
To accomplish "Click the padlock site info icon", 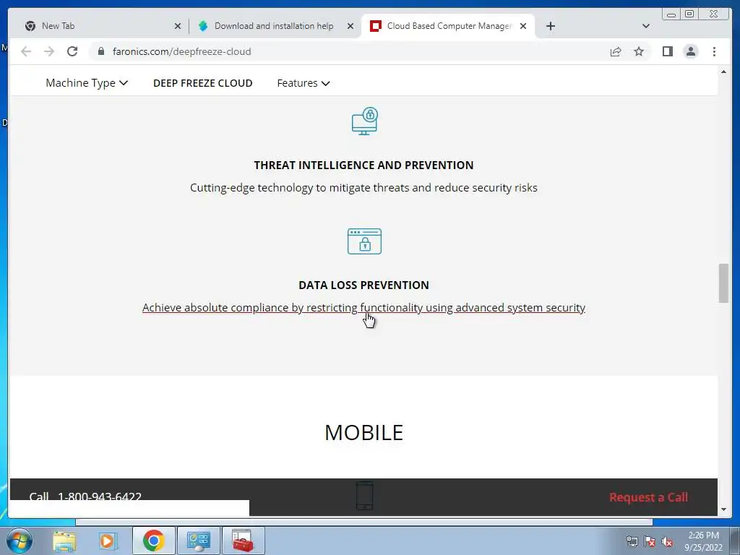I will pyautogui.click(x=101, y=51).
